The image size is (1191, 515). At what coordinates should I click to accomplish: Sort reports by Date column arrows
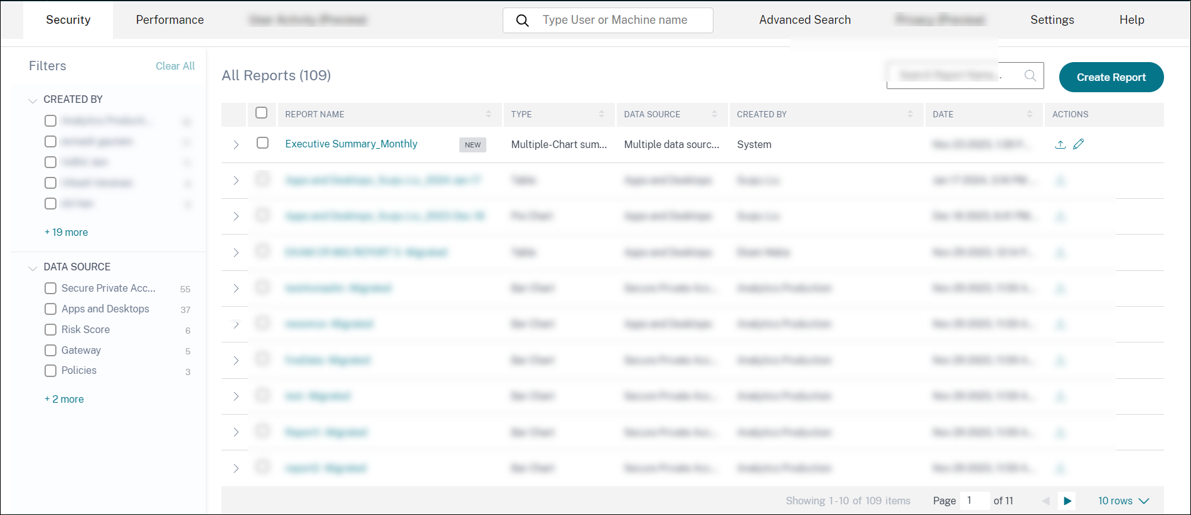pos(1029,114)
